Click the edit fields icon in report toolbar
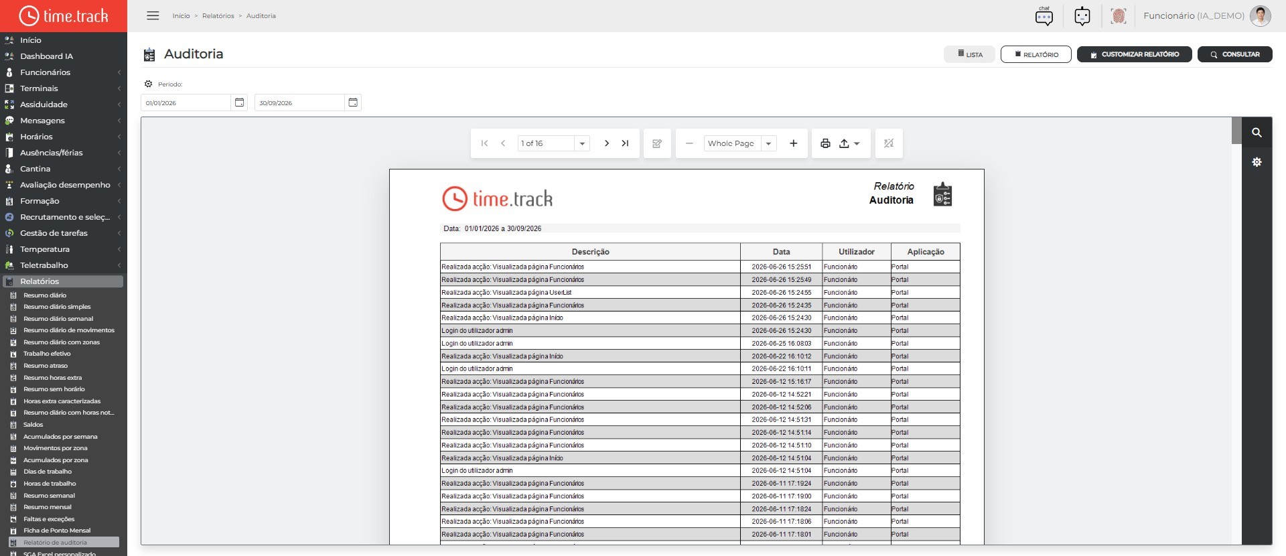 coord(657,143)
